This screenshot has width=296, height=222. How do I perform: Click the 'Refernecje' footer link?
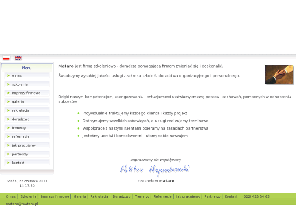pyautogui.click(x=162, y=196)
